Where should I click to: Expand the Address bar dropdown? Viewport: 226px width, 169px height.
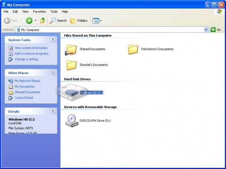pos(206,30)
